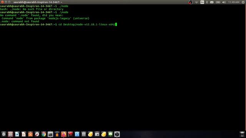Click the './node' command on the first line
The width and height of the screenshot is (246, 138).
pyautogui.click(x=63, y=6)
